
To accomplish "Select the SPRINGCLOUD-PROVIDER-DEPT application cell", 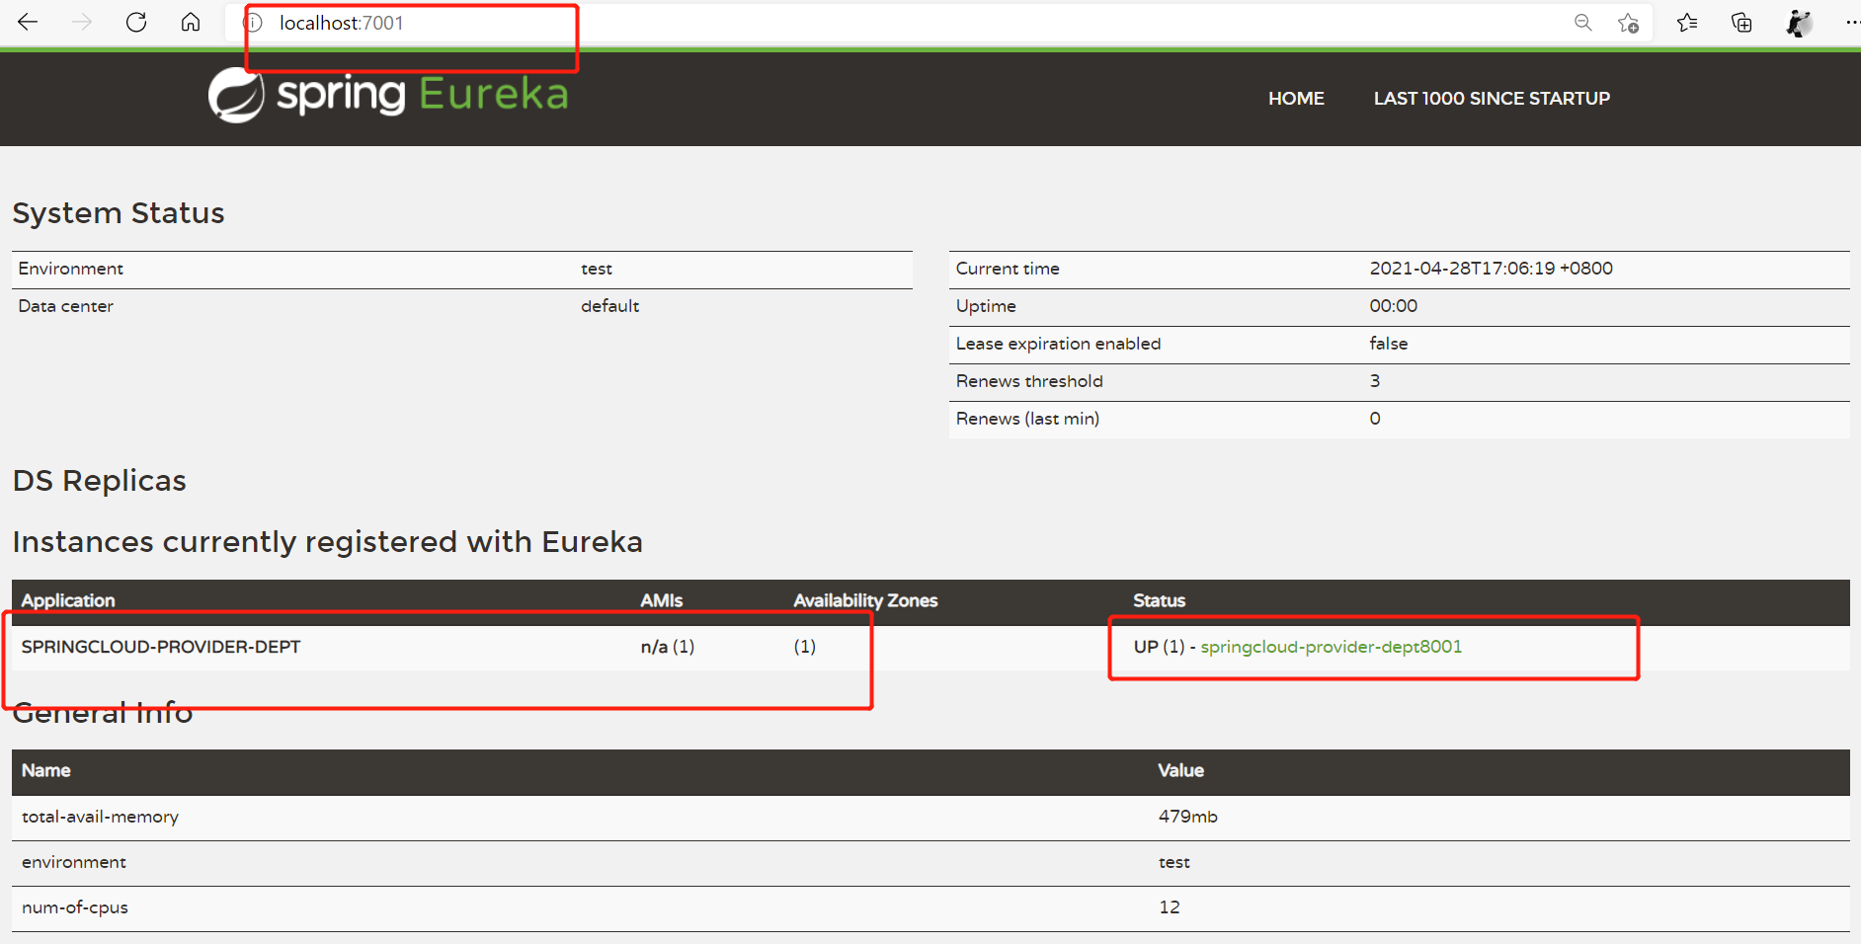I will [161, 647].
